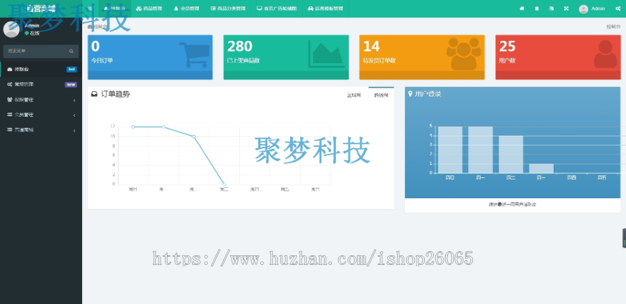Open the 会员管理 top navigation tab

[186, 8]
